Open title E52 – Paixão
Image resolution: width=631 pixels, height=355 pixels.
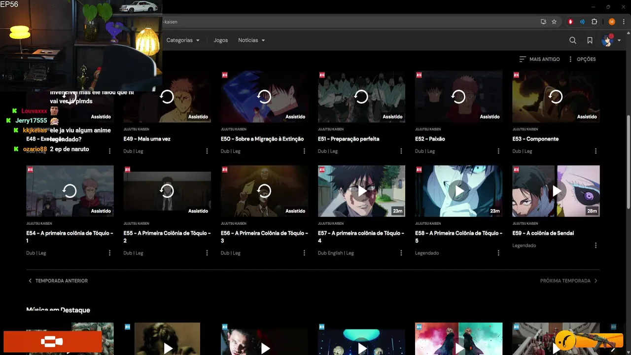430,139
